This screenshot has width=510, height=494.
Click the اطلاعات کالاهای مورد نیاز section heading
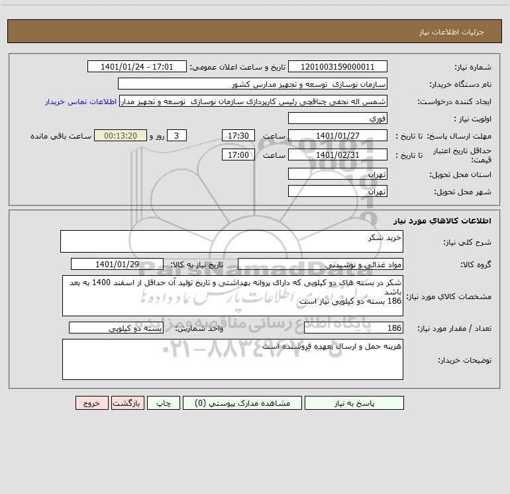click(442, 221)
